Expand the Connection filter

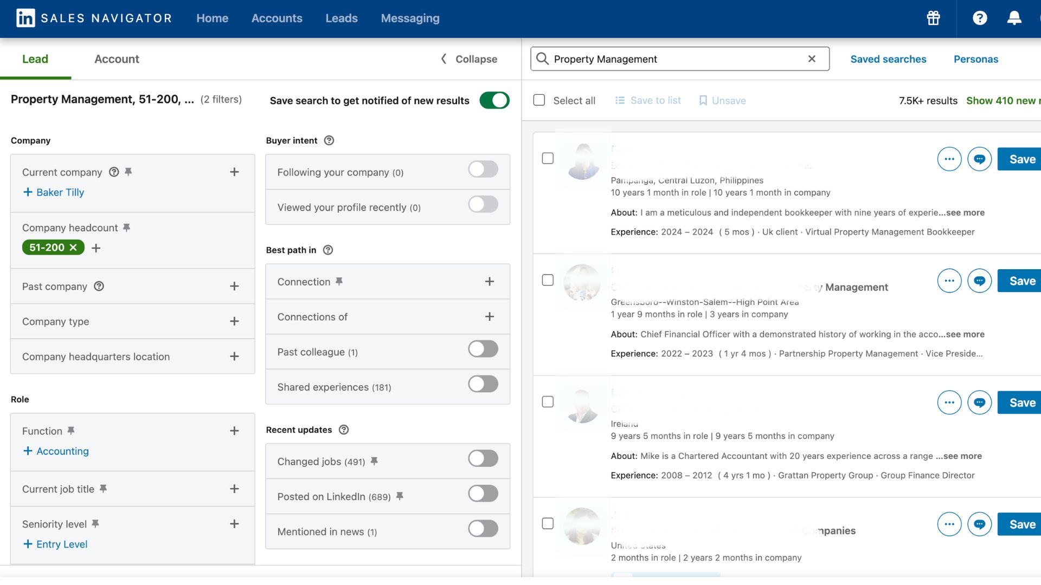coord(490,282)
